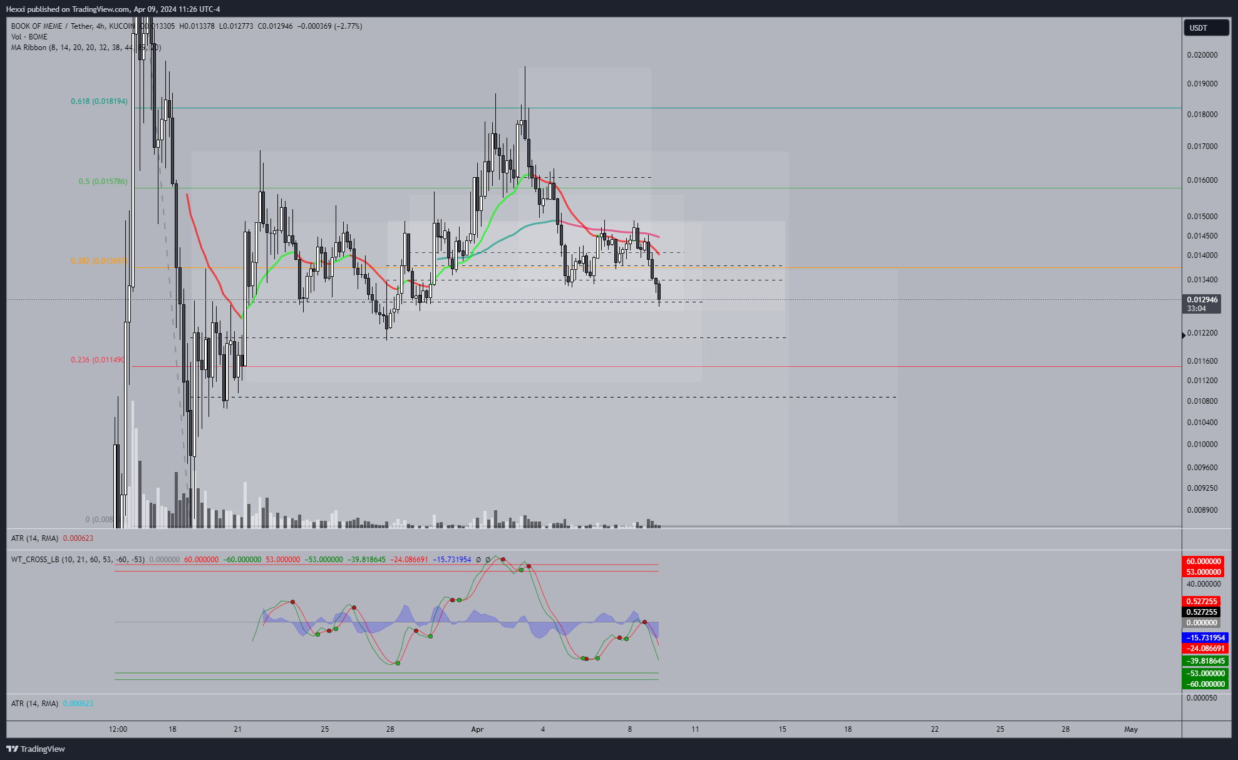Click the 0.011600 price axis label
Screen dimensions: 1238x760
(1202, 361)
